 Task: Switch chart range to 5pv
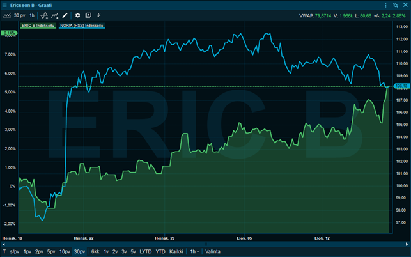51,251
